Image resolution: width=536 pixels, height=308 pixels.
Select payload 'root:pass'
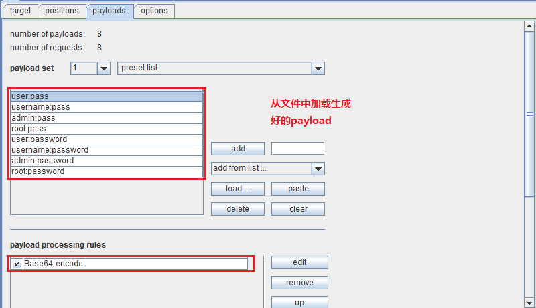click(107, 129)
